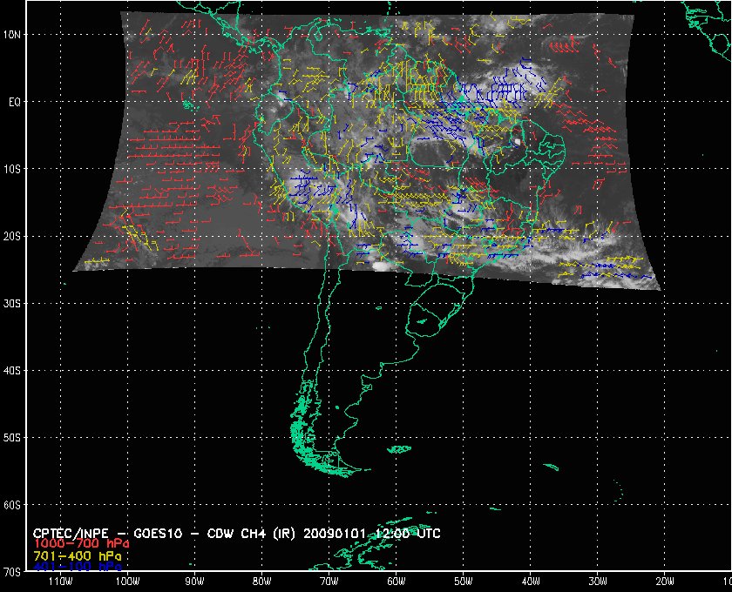
Task: Click the 100W longitude label
Action: (127, 582)
